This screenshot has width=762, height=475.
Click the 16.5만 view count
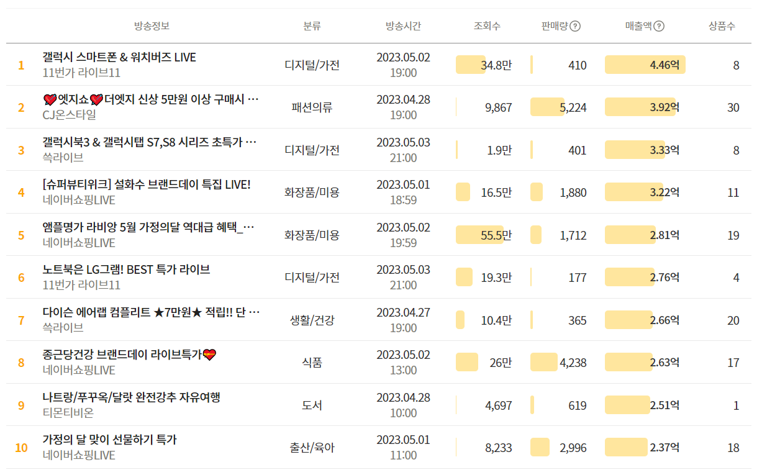click(496, 192)
